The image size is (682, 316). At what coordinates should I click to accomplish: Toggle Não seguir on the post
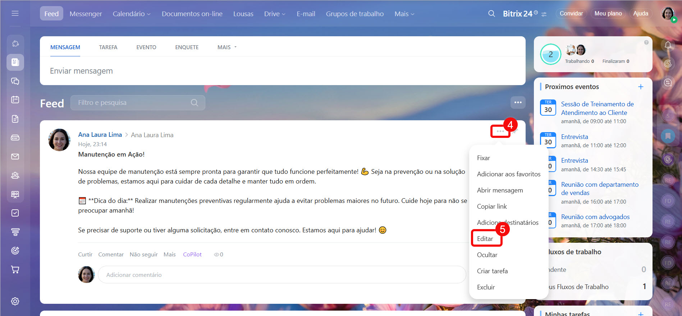pos(143,255)
